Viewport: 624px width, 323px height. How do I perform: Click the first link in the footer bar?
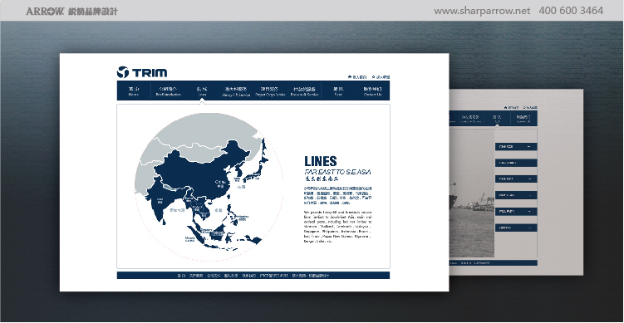[180, 276]
